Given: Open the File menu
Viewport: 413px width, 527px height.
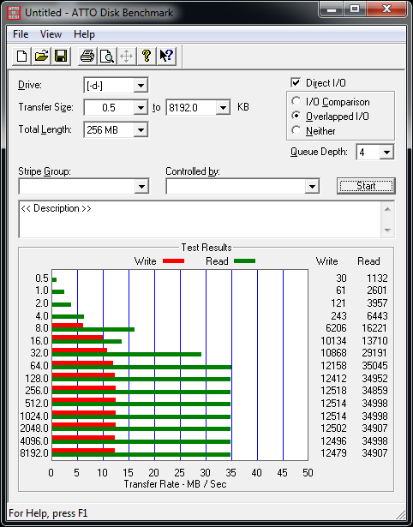Looking at the screenshot, I should tap(21, 34).
